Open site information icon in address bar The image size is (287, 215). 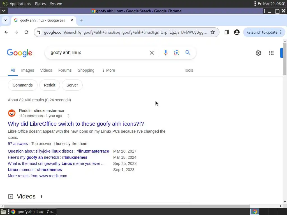pos(38,32)
